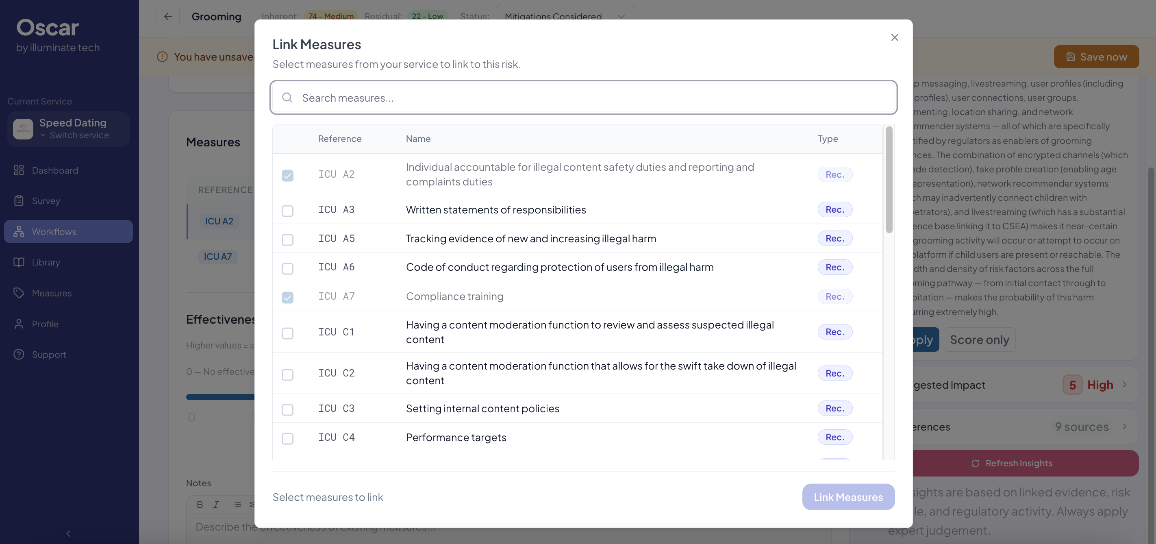Collapse the sidebar with bottom chevron
This screenshot has height=544, width=1156.
pos(69,533)
